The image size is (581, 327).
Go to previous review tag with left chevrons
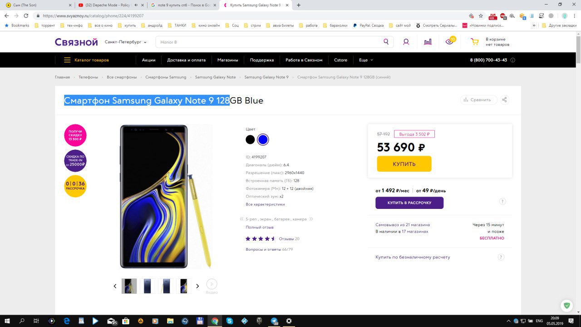242,219
